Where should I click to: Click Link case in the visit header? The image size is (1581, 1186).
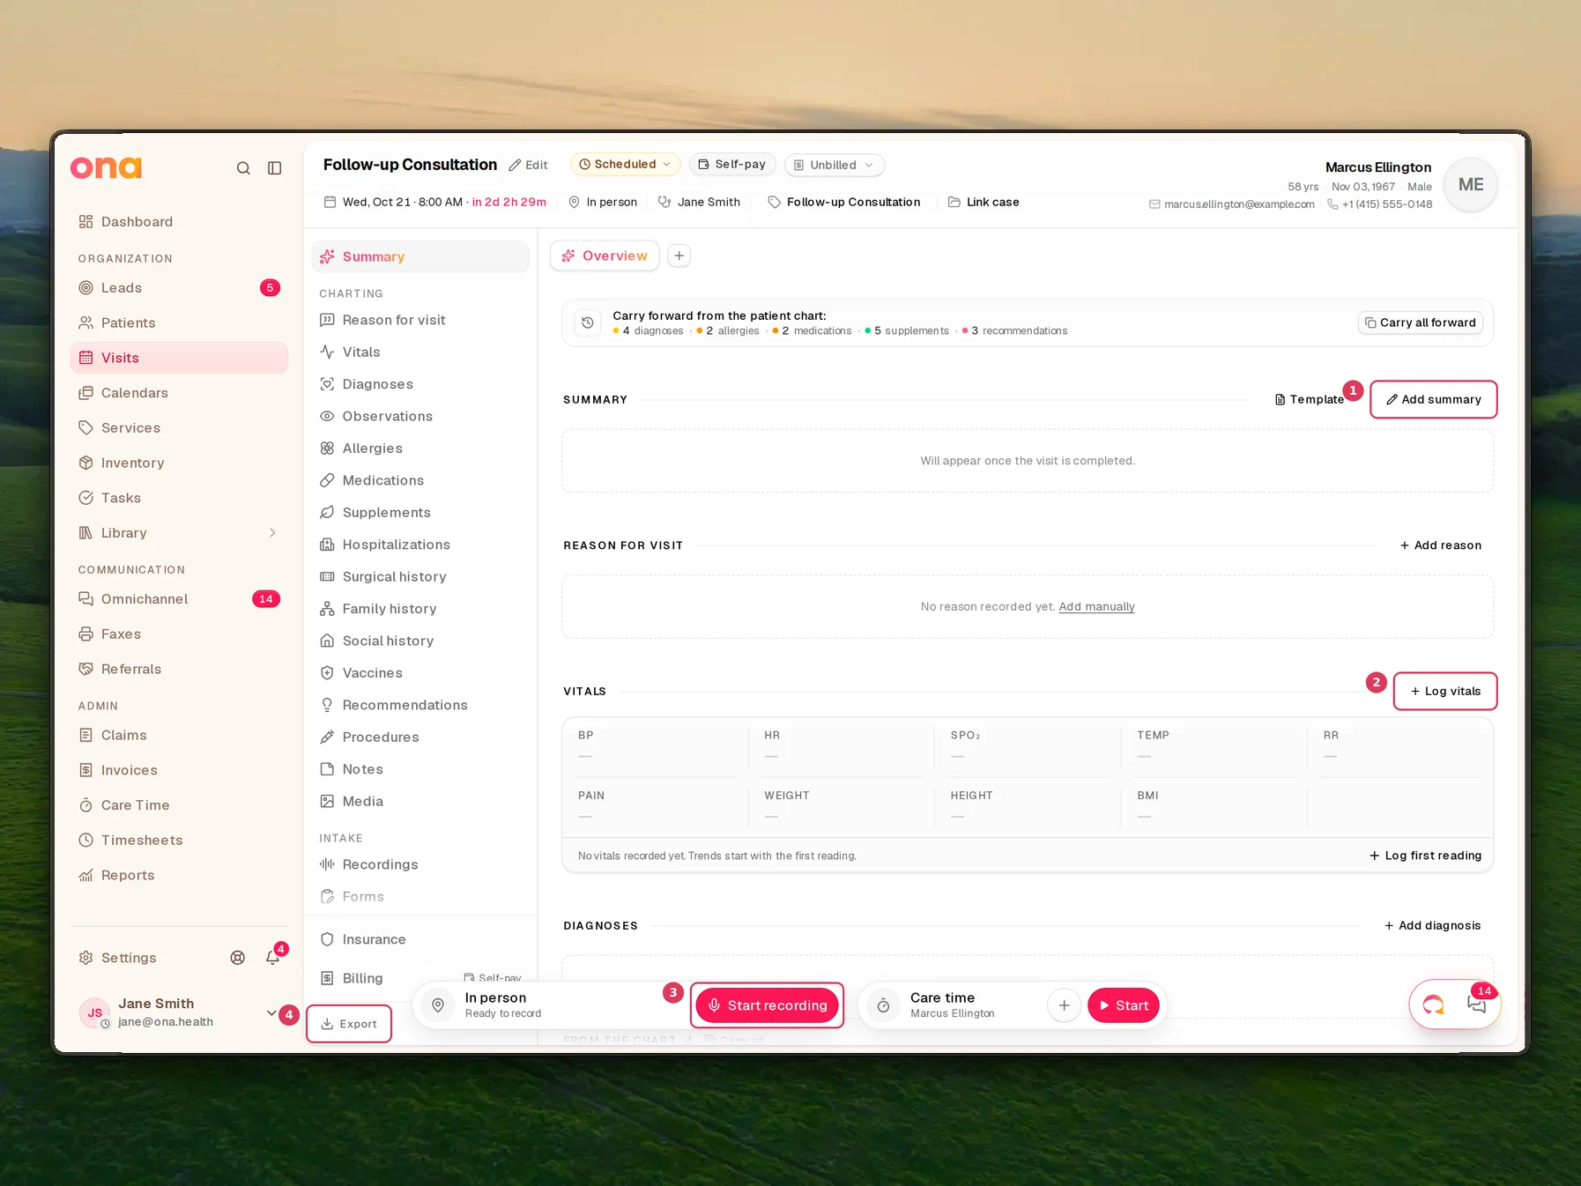[x=983, y=202]
